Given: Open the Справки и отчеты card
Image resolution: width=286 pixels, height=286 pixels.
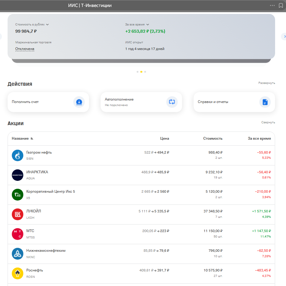Looking at the screenshot, I should point(234,102).
